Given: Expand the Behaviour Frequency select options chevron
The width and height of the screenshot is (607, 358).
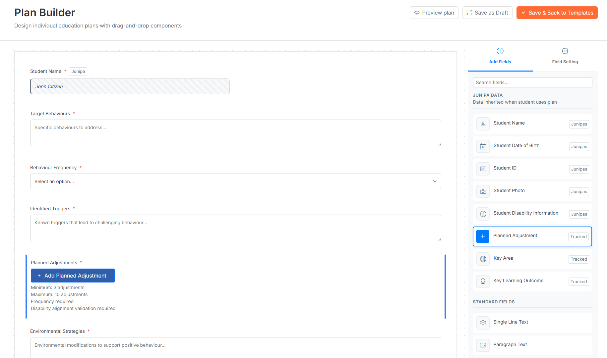Looking at the screenshot, I should coord(434,181).
